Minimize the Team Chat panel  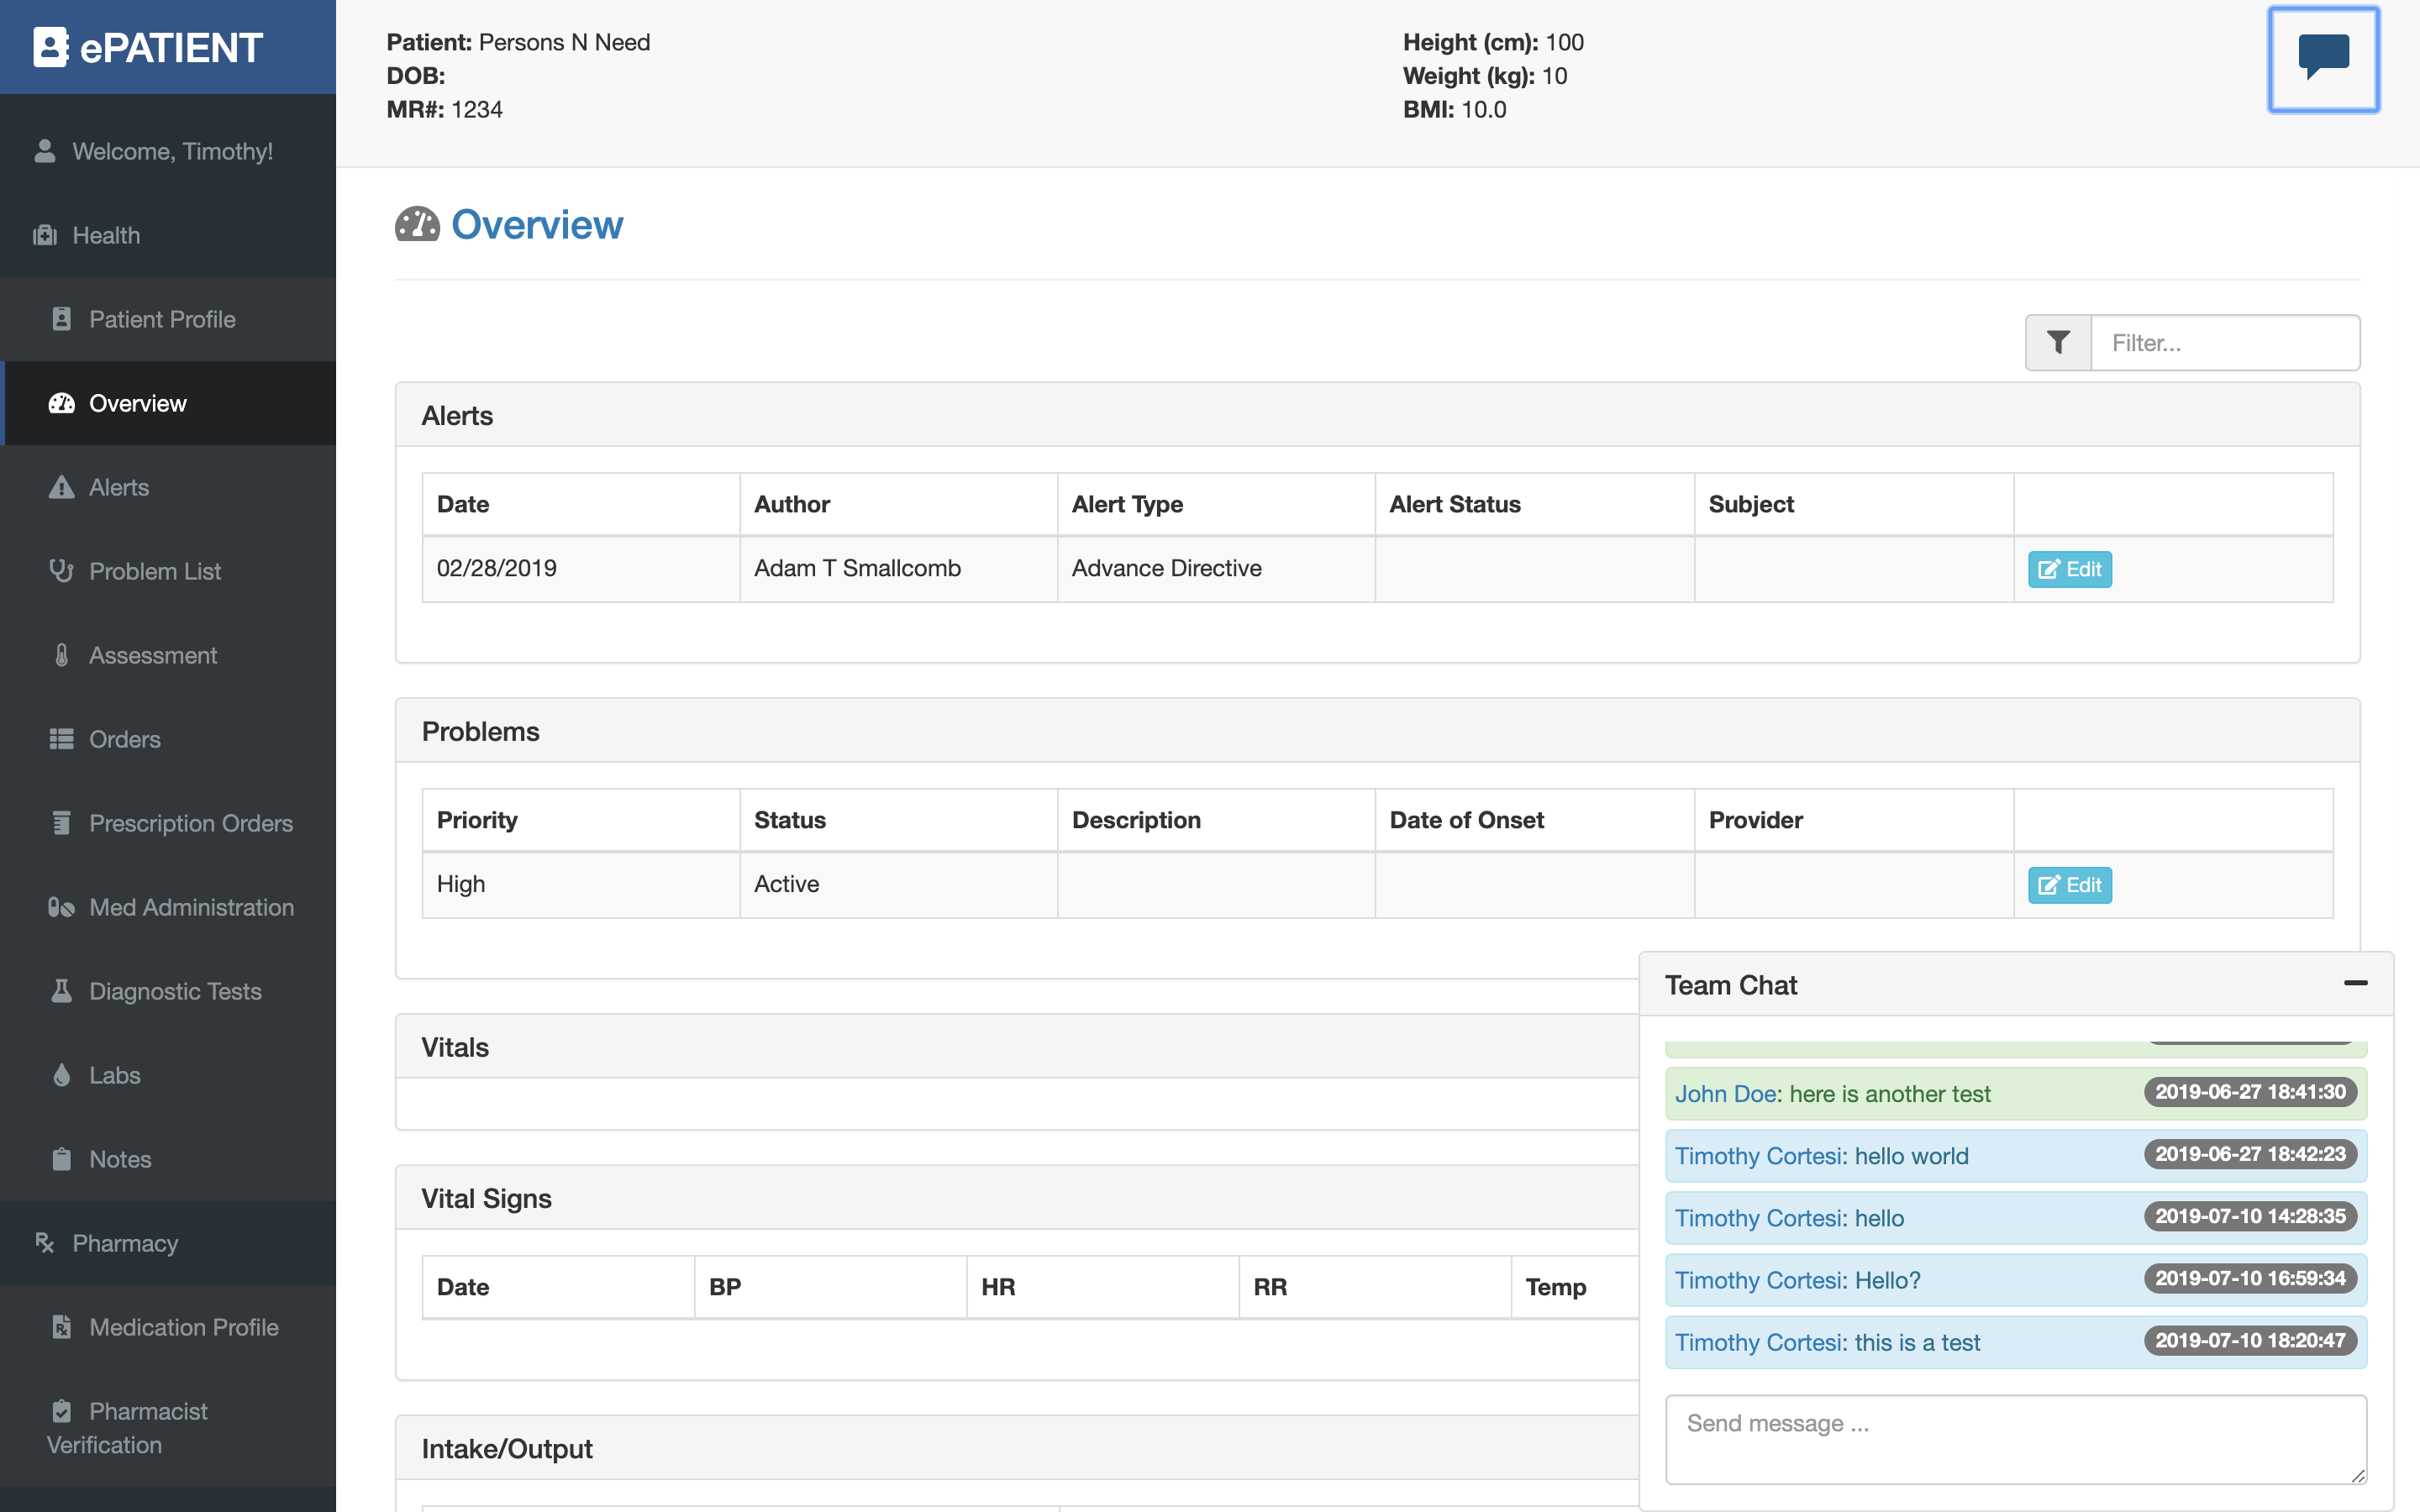point(2355,984)
